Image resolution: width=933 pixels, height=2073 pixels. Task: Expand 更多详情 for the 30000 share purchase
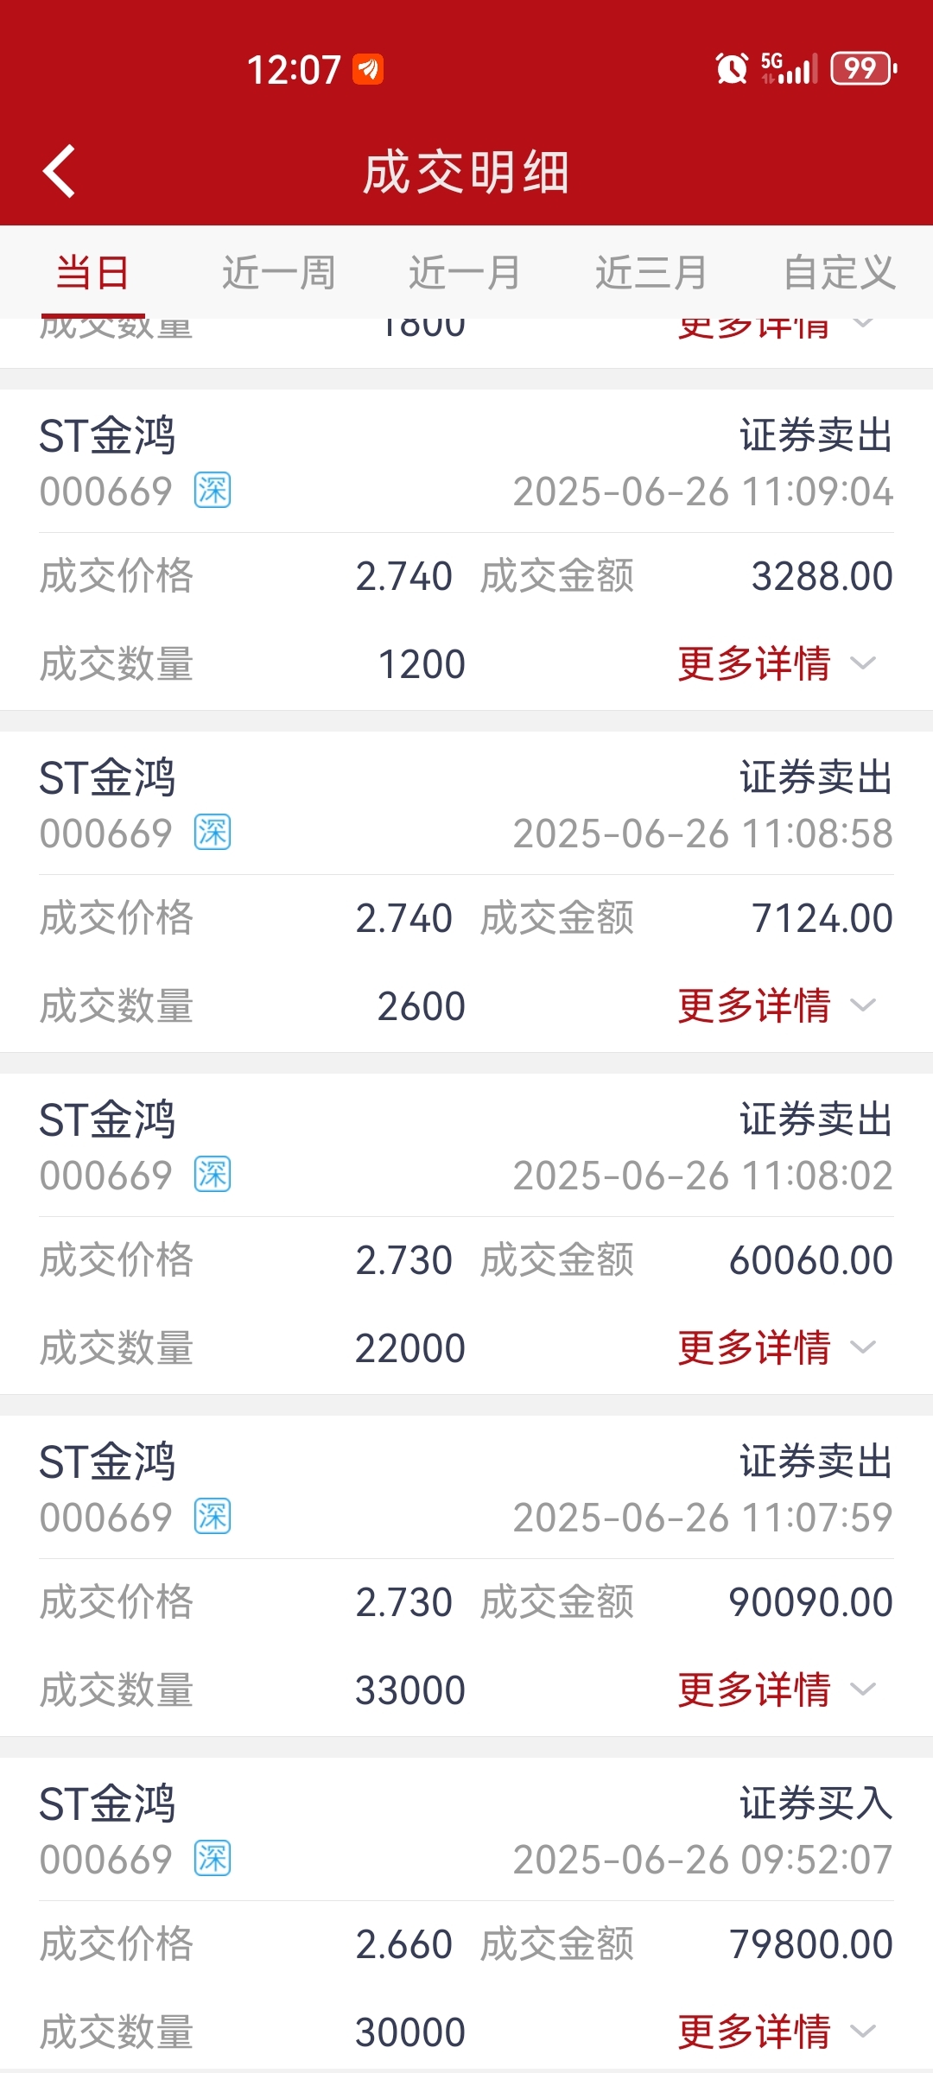[x=777, y=2032]
